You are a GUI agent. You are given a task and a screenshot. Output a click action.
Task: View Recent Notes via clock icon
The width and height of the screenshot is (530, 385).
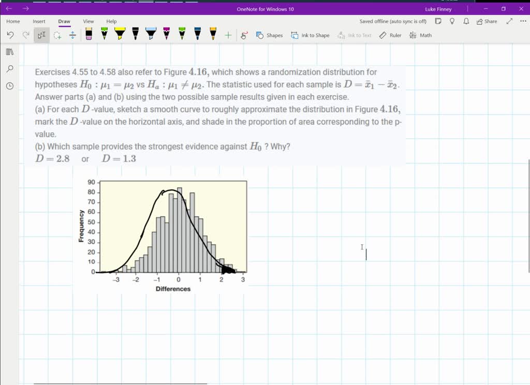click(x=9, y=85)
